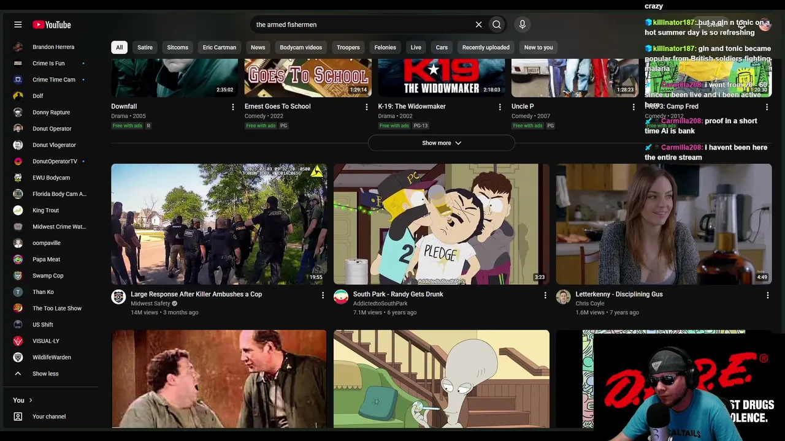Open the You section
The height and width of the screenshot is (441, 785).
point(23,400)
